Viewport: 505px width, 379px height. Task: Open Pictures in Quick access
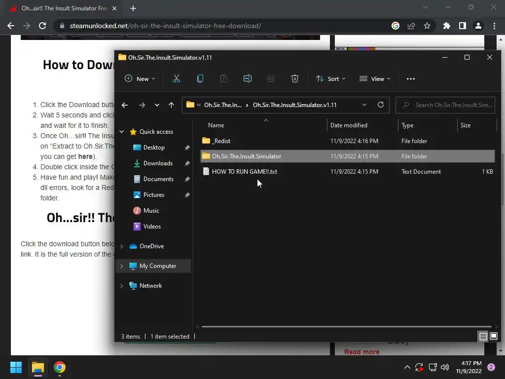pos(154,194)
